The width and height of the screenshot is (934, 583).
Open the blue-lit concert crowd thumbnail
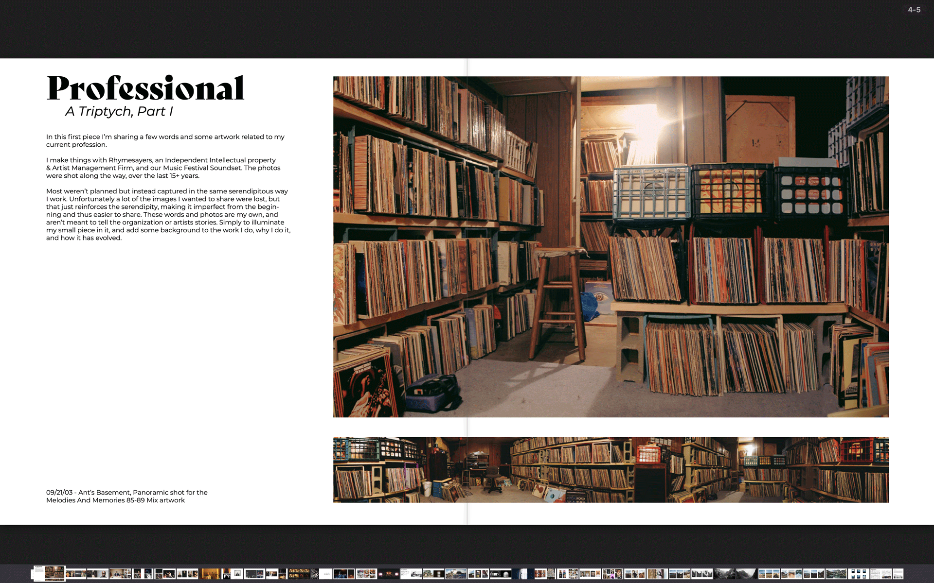(341, 574)
